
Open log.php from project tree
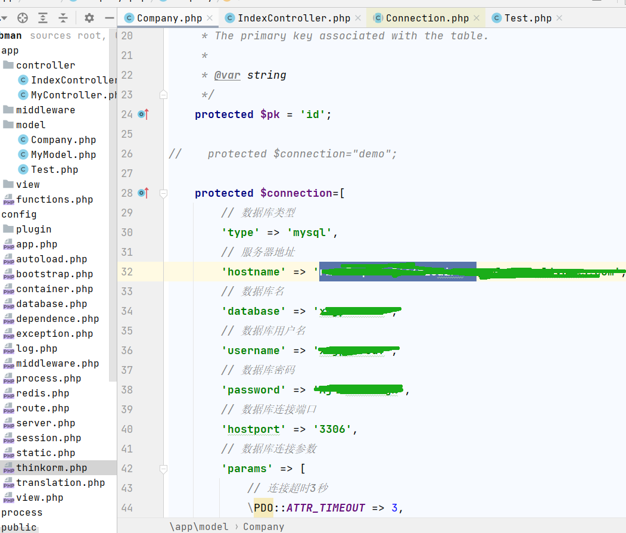point(37,348)
